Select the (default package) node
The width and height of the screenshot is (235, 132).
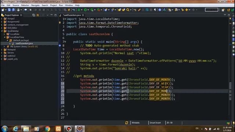pos(21,40)
